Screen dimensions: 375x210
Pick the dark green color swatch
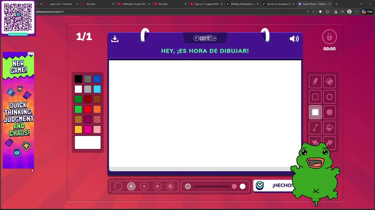(78, 99)
